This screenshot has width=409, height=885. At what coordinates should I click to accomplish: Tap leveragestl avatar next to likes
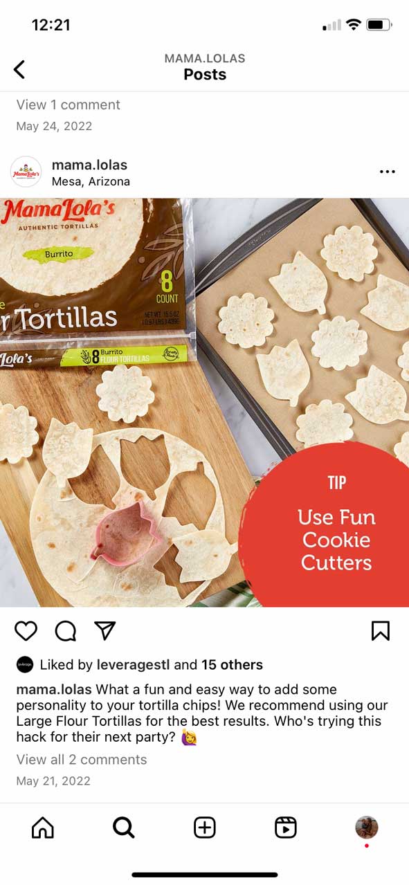25,665
